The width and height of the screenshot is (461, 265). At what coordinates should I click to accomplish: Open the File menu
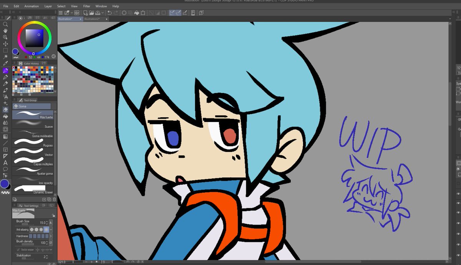point(6,6)
